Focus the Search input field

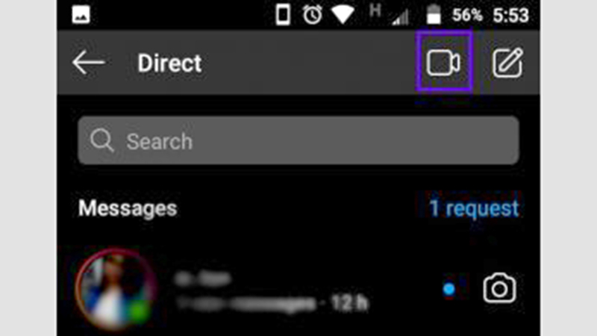[298, 140]
